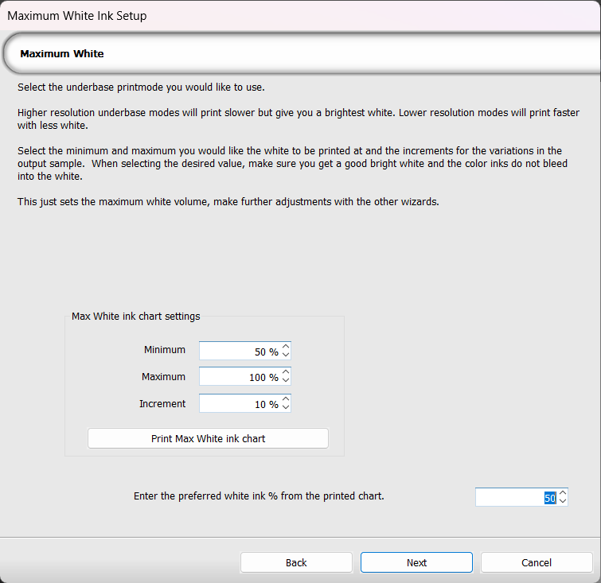Viewport: 601px width, 583px height.
Task: Lower the Increment value using down arrow
Action: [x=287, y=408]
